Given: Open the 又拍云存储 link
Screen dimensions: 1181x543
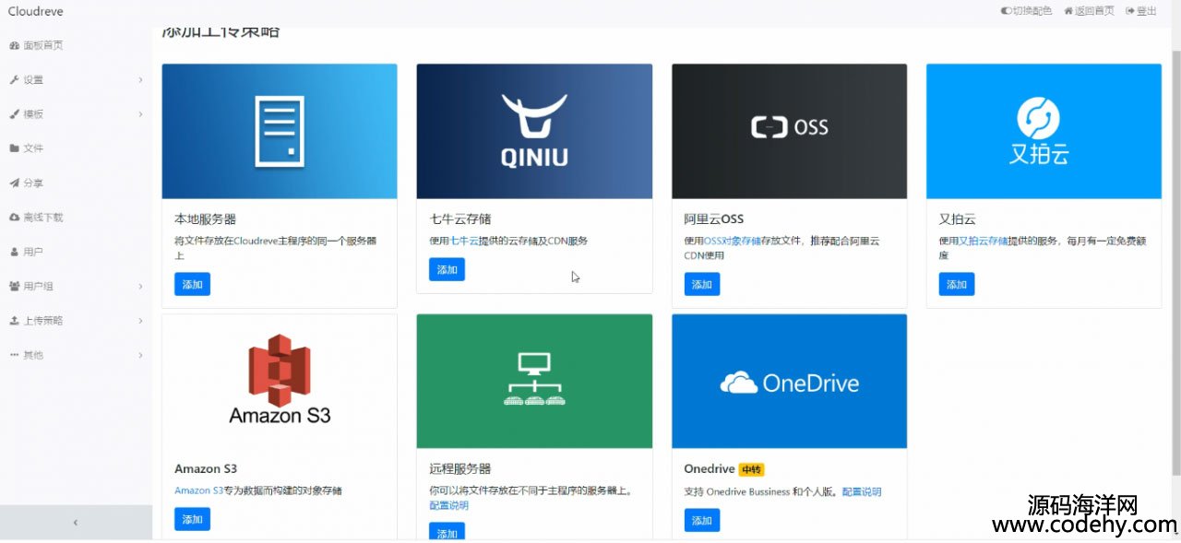Looking at the screenshot, I should click(x=983, y=241).
